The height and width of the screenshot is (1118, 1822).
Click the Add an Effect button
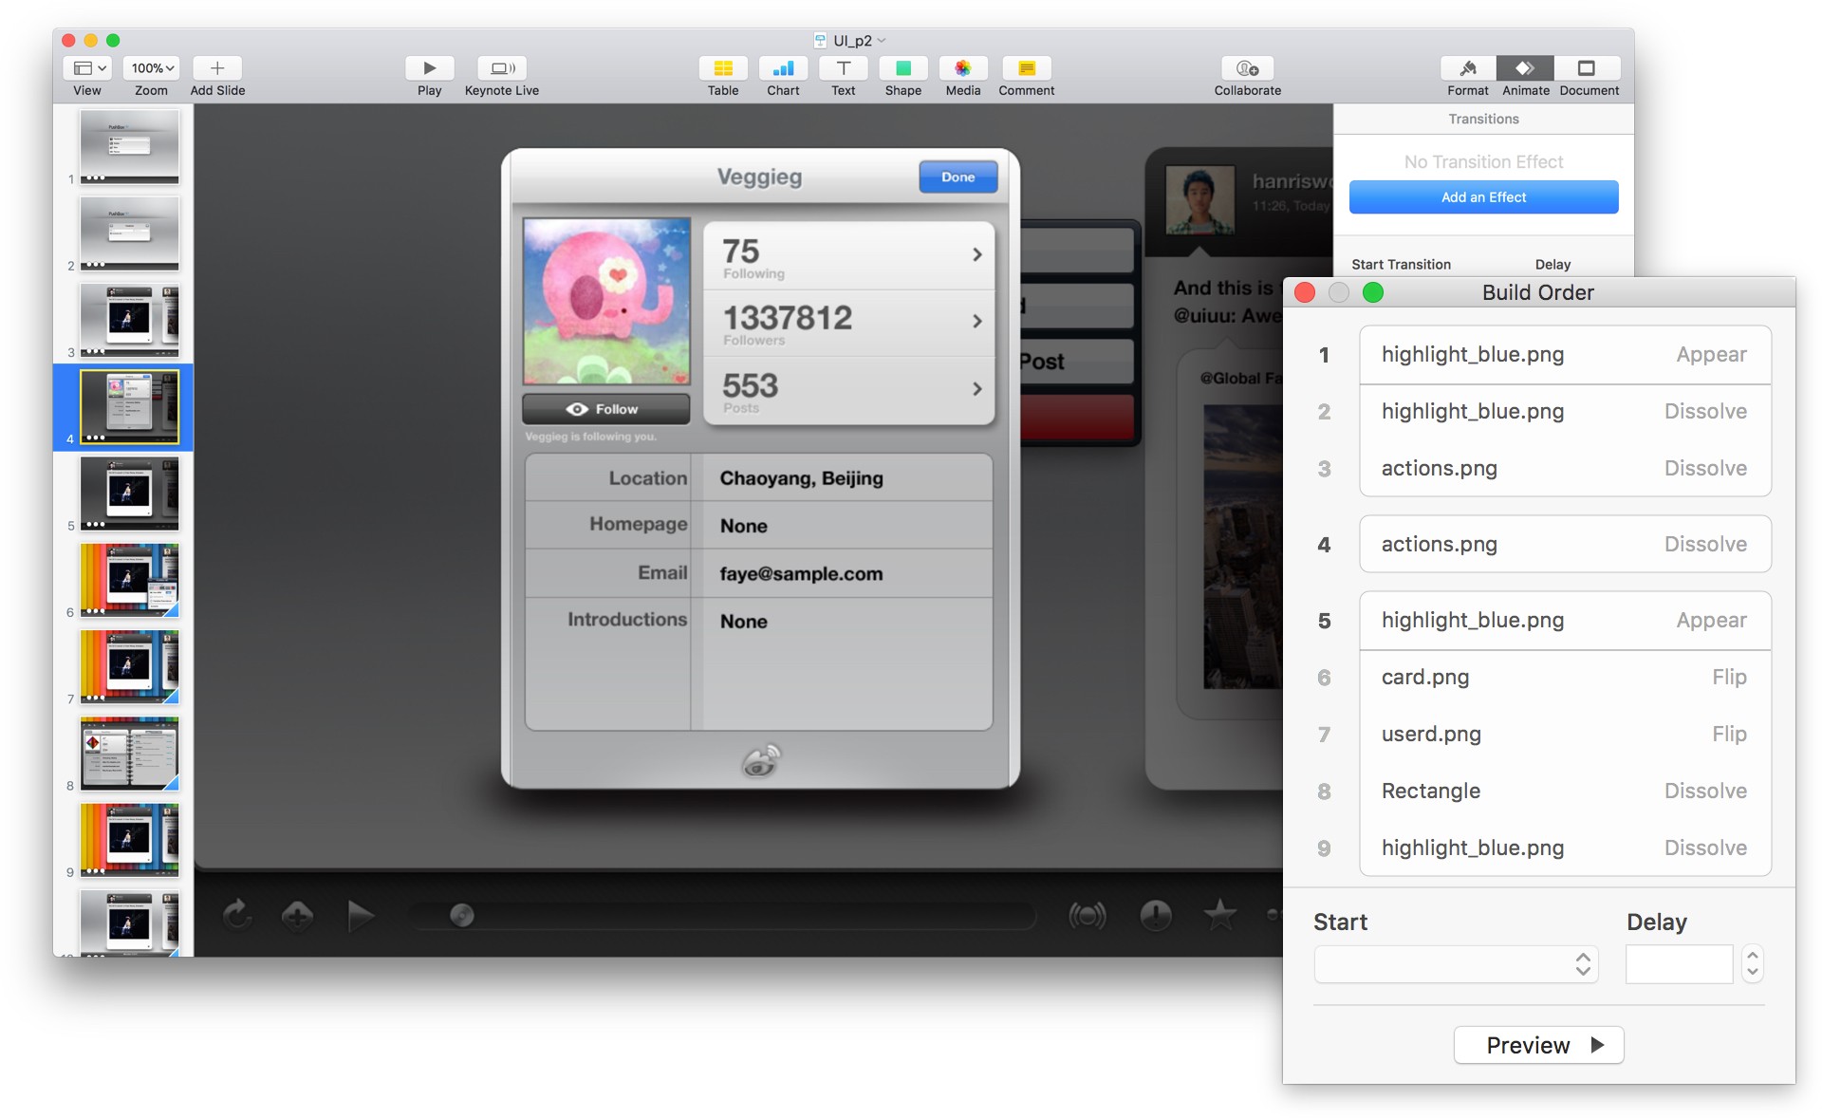[1483, 197]
